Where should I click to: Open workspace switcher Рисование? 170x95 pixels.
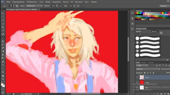click(165, 6)
